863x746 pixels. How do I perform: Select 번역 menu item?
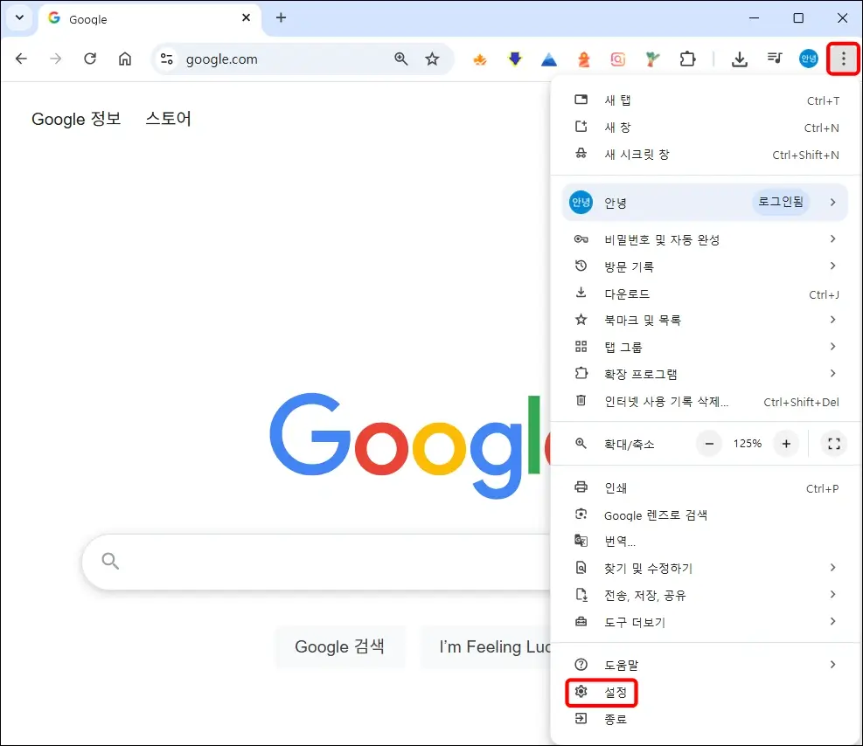pyautogui.click(x=706, y=542)
